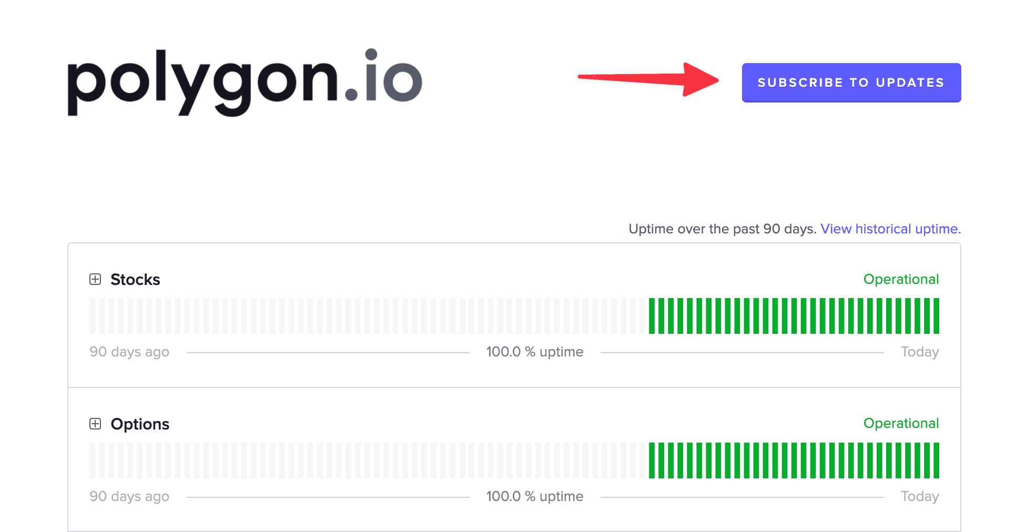Select the leftmost green bar in Stocks uptime
This screenshot has height=532, width=1036.
pos(652,316)
